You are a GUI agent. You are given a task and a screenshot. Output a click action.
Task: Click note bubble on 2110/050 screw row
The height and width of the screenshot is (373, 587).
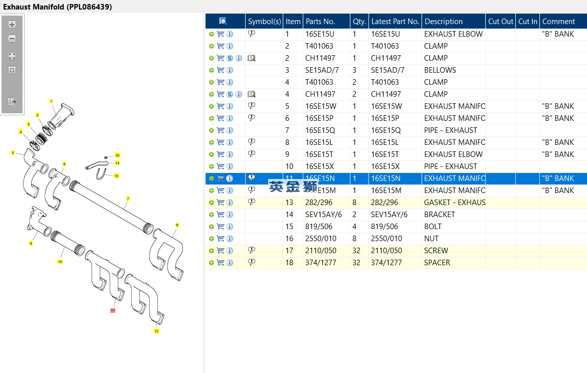252,250
